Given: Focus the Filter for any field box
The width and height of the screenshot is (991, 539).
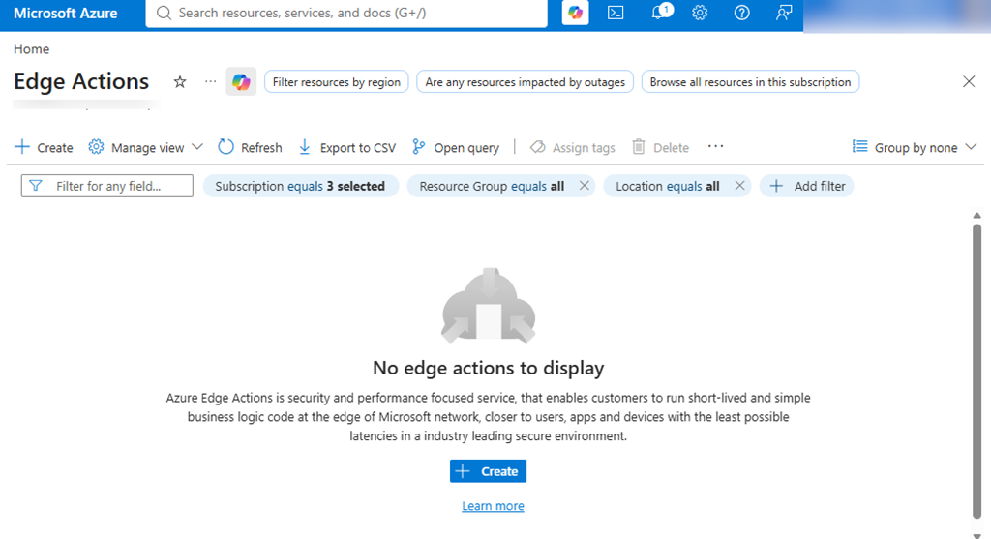Looking at the screenshot, I should coord(106,186).
